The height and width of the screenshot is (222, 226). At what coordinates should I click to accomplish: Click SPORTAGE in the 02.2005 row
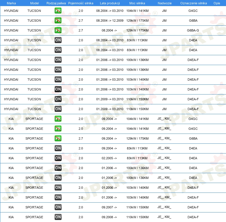[x=34, y=158]
